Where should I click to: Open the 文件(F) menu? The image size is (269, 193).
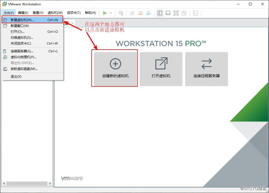[9, 13]
